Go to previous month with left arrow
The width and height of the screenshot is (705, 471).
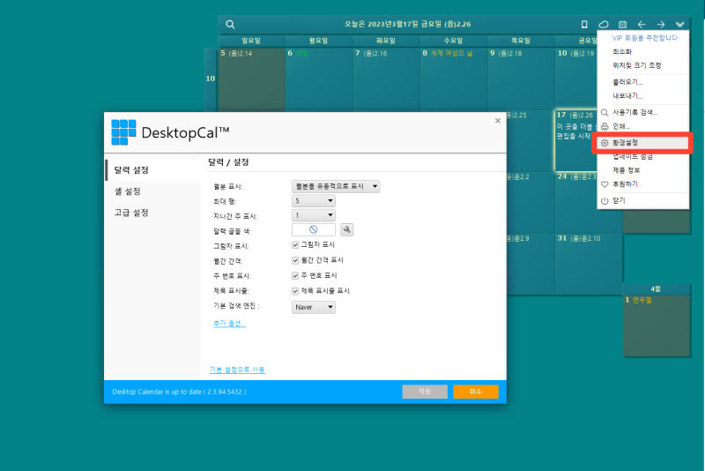[x=642, y=25]
